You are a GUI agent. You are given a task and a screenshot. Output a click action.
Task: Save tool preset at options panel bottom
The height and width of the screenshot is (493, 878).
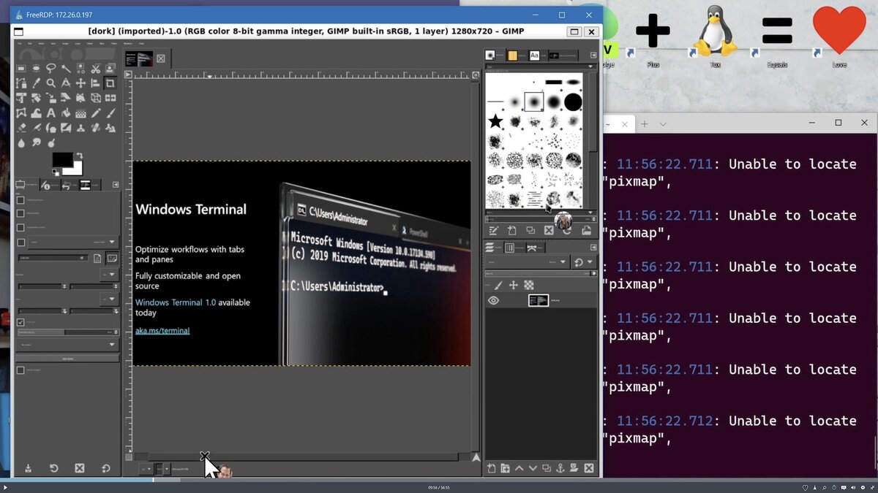point(29,468)
